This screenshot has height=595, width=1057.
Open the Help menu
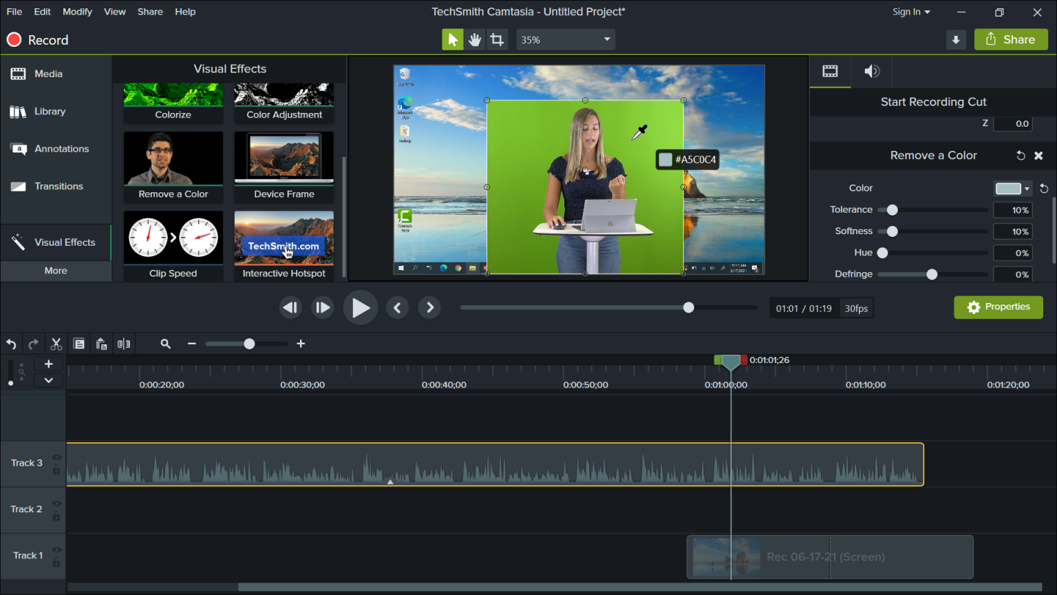pyautogui.click(x=185, y=11)
